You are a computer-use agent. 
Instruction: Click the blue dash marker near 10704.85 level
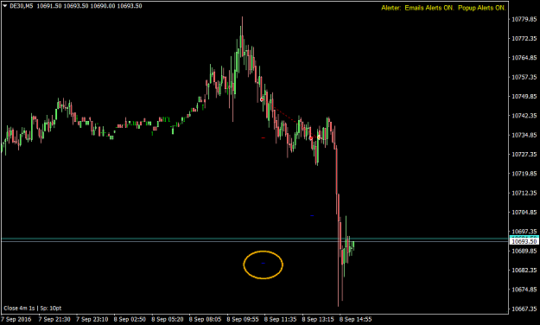pyautogui.click(x=312, y=216)
